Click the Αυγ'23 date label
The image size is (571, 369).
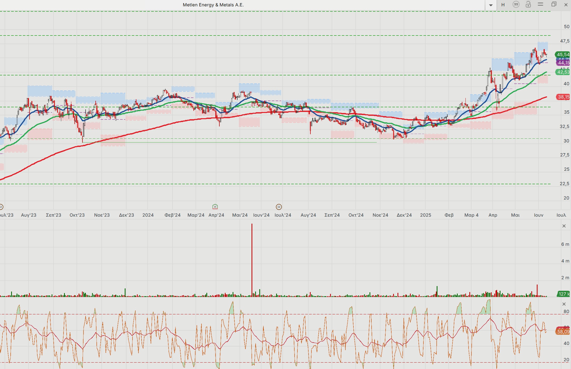(x=29, y=215)
